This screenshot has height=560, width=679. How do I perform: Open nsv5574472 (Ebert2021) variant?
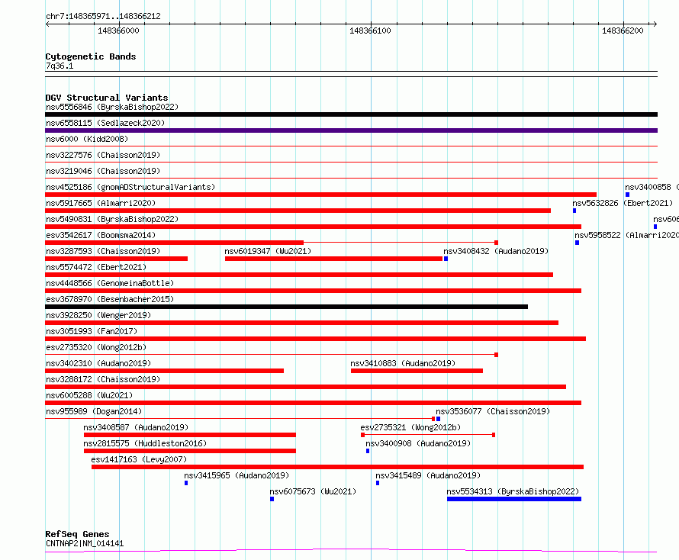coord(96,267)
